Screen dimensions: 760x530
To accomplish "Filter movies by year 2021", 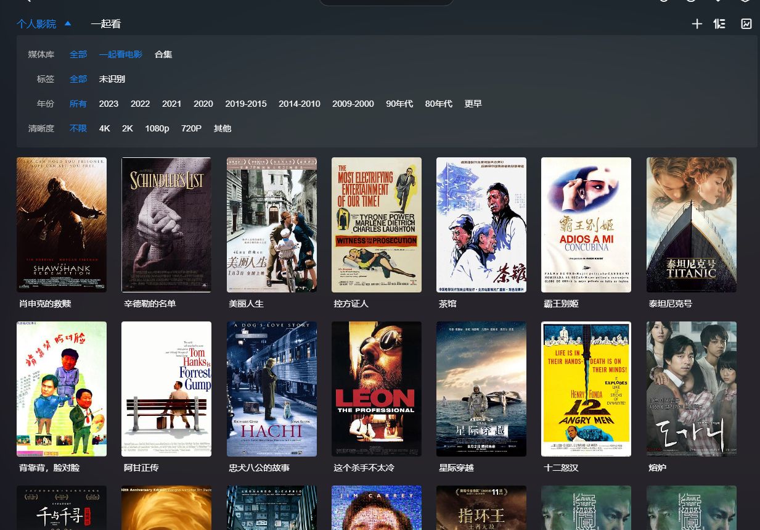I will click(171, 104).
